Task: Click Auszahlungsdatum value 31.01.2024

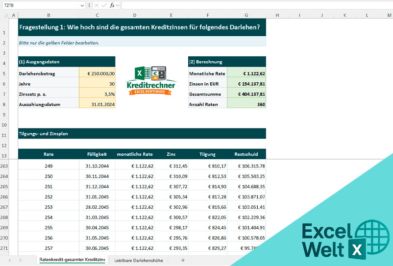Action: click(x=97, y=103)
